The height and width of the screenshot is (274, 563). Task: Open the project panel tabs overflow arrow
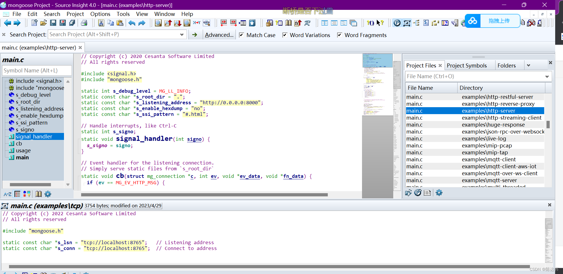tap(529, 65)
